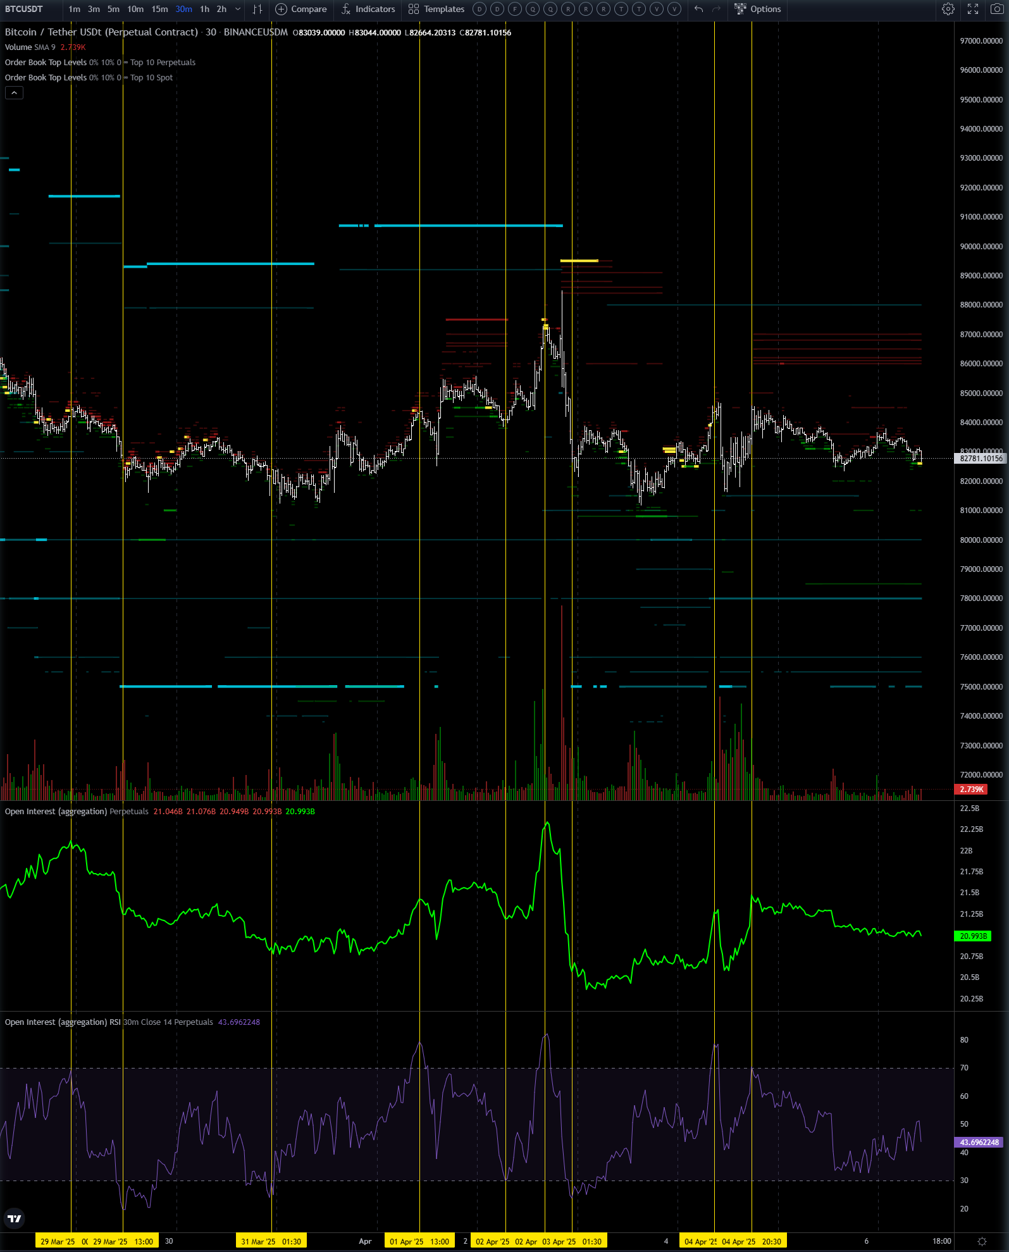Click the 29 Mar '25 13:00 time label
This screenshot has width=1009, height=1252.
tap(124, 1241)
